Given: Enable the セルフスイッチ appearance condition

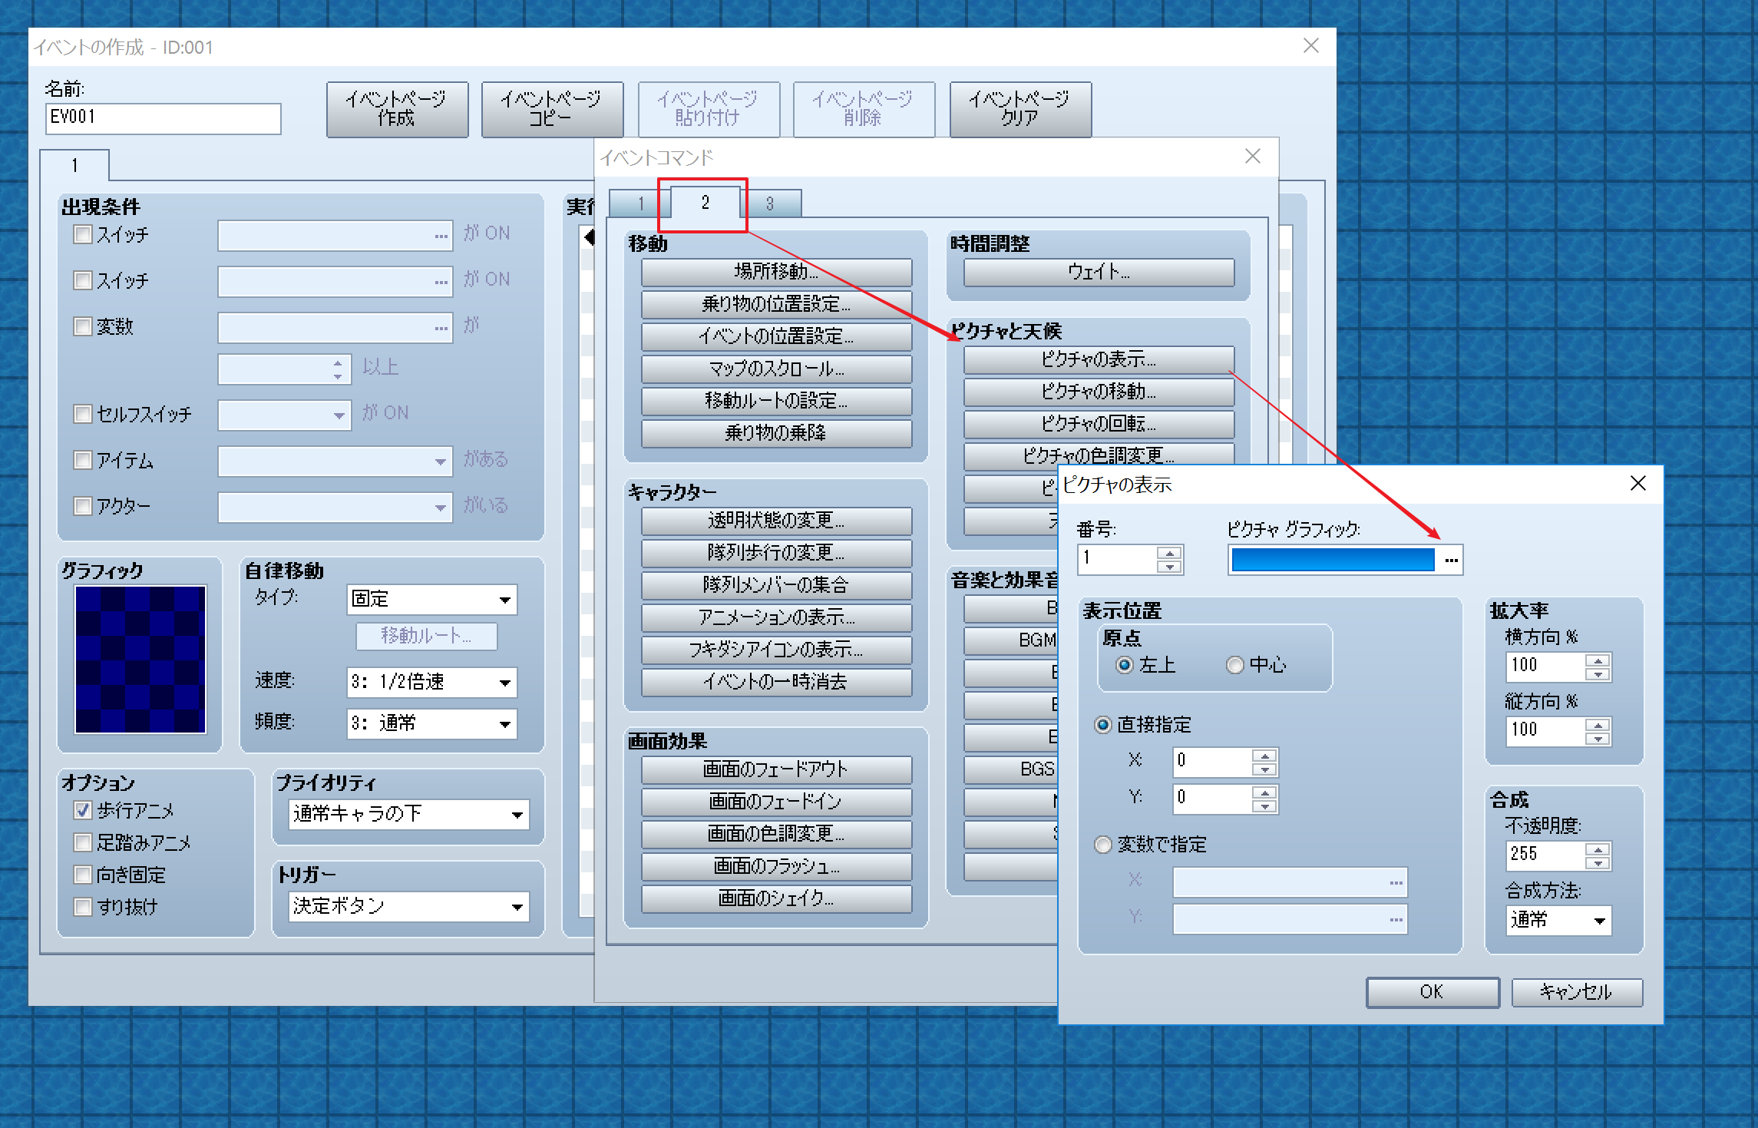Looking at the screenshot, I should click(82, 414).
